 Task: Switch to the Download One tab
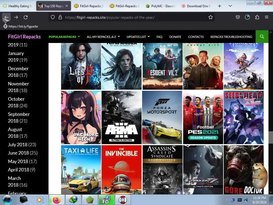196,6
